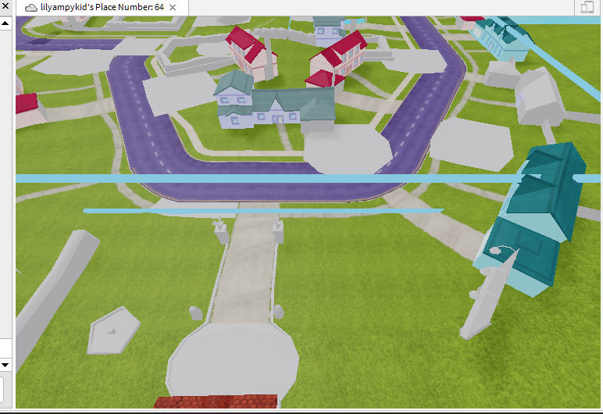Select the gray pentagon platform on the grass
The width and height of the screenshot is (603, 414).
point(113,330)
